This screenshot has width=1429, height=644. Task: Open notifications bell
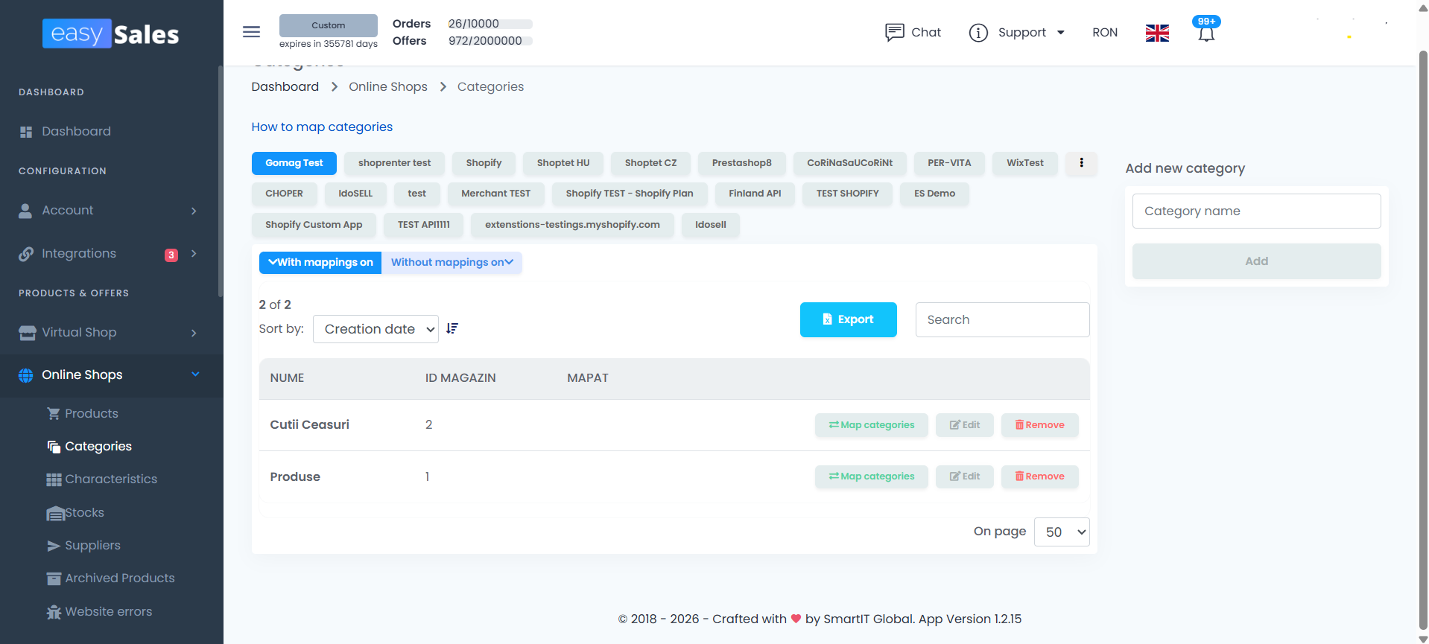[x=1206, y=32]
